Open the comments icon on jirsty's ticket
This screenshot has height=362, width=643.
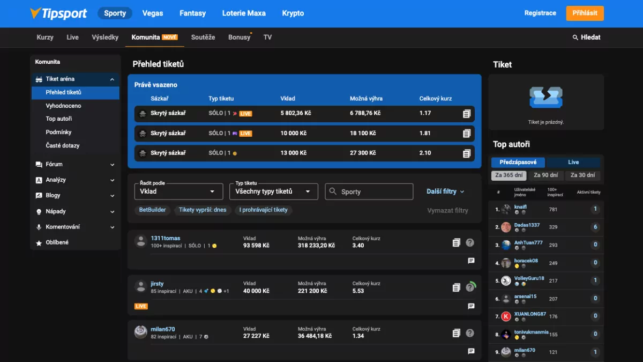(x=471, y=306)
